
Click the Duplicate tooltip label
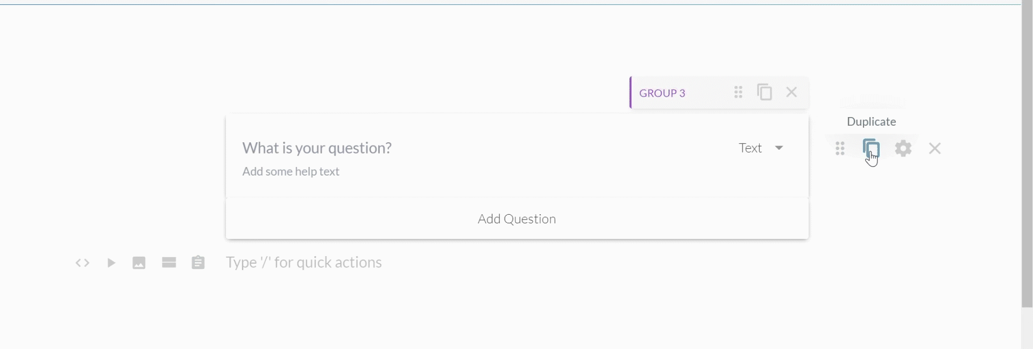(x=871, y=121)
